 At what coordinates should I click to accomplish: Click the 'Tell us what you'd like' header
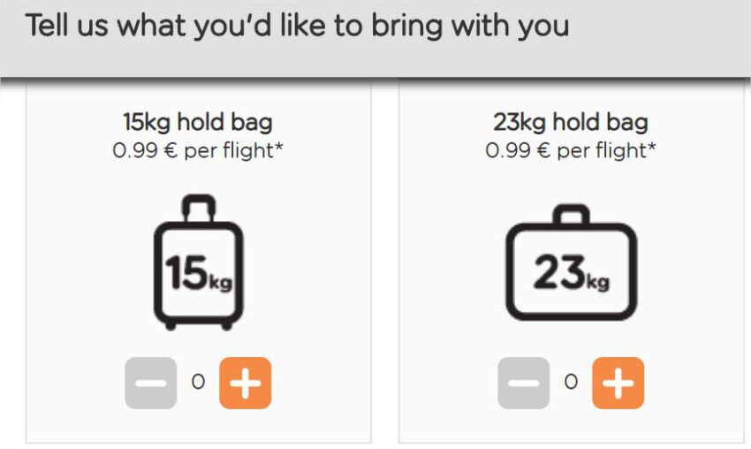pos(297,26)
